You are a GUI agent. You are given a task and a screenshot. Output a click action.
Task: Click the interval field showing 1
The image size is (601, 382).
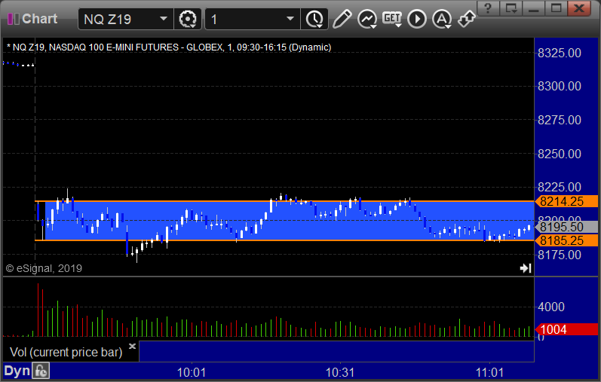253,19
